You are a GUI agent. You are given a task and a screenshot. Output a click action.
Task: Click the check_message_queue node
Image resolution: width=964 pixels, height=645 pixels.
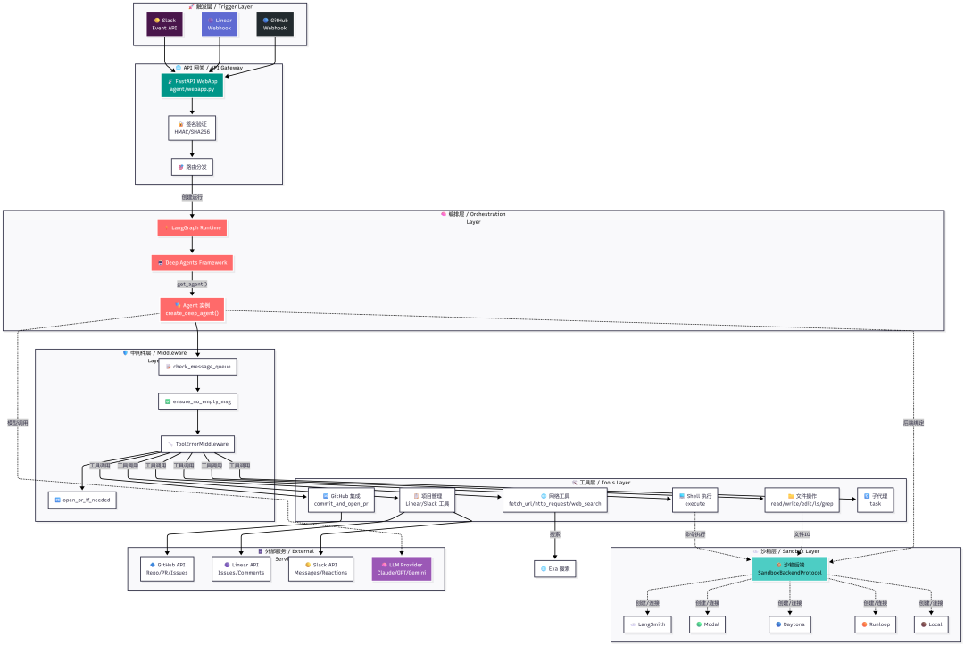tap(197, 367)
